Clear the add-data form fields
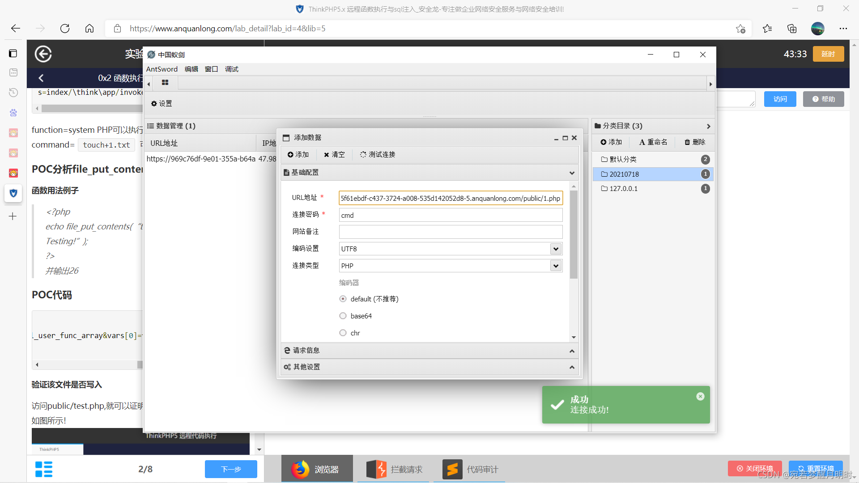 pos(334,155)
